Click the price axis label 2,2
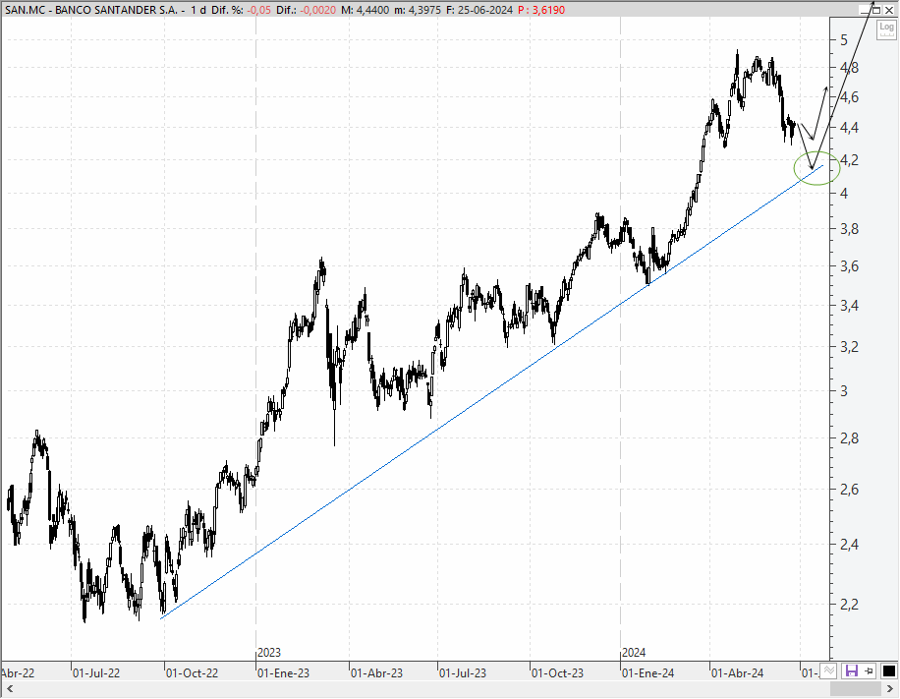The image size is (900, 699). coord(849,605)
